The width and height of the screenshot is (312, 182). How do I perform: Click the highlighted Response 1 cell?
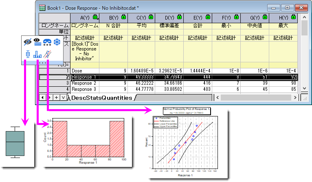pyautogui.click(x=85, y=77)
